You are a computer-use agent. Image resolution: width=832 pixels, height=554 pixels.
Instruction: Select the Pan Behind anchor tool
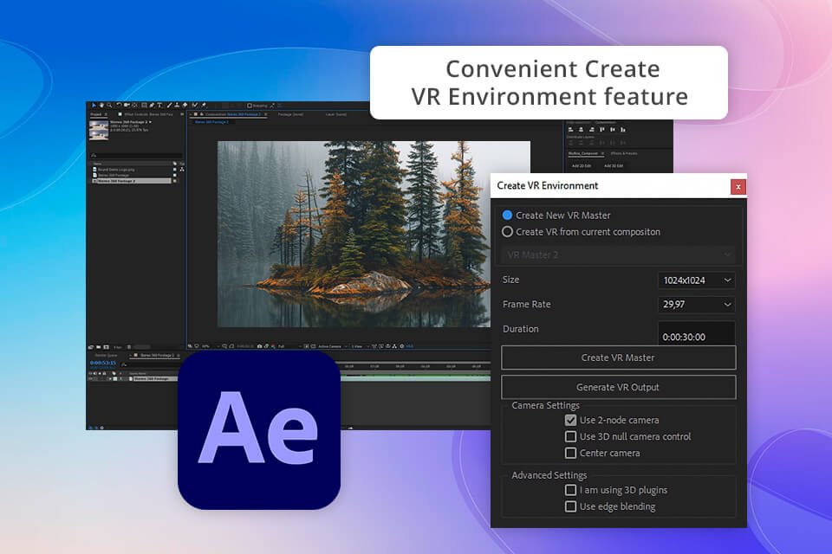pyautogui.click(x=135, y=106)
